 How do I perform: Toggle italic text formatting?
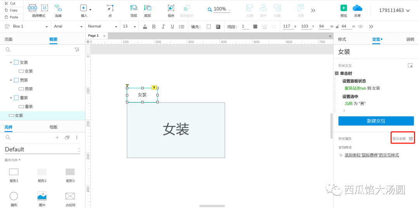[163, 26]
